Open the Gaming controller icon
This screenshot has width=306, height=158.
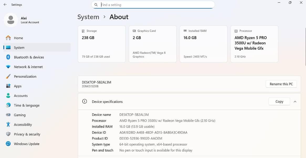pos(8,115)
